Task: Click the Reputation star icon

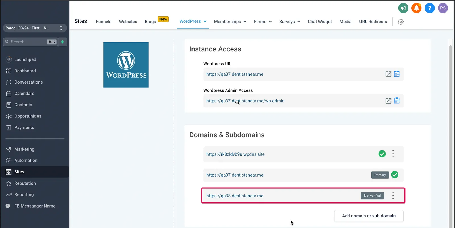Action: point(9,183)
